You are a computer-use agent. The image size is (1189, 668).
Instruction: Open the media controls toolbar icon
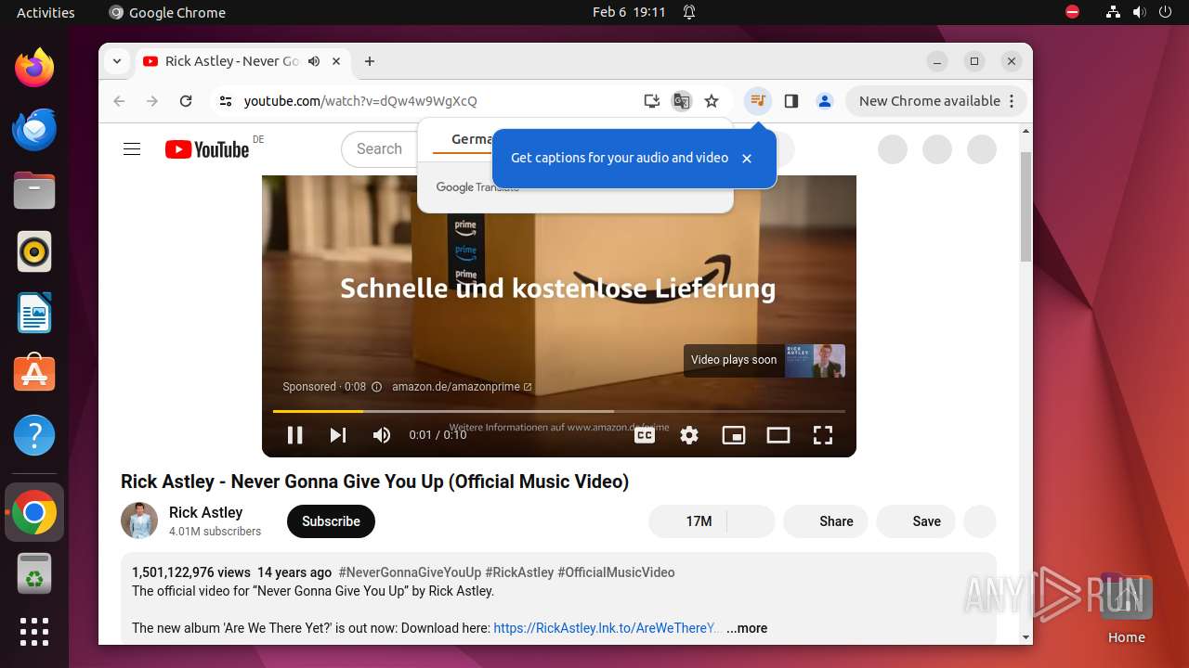(758, 101)
